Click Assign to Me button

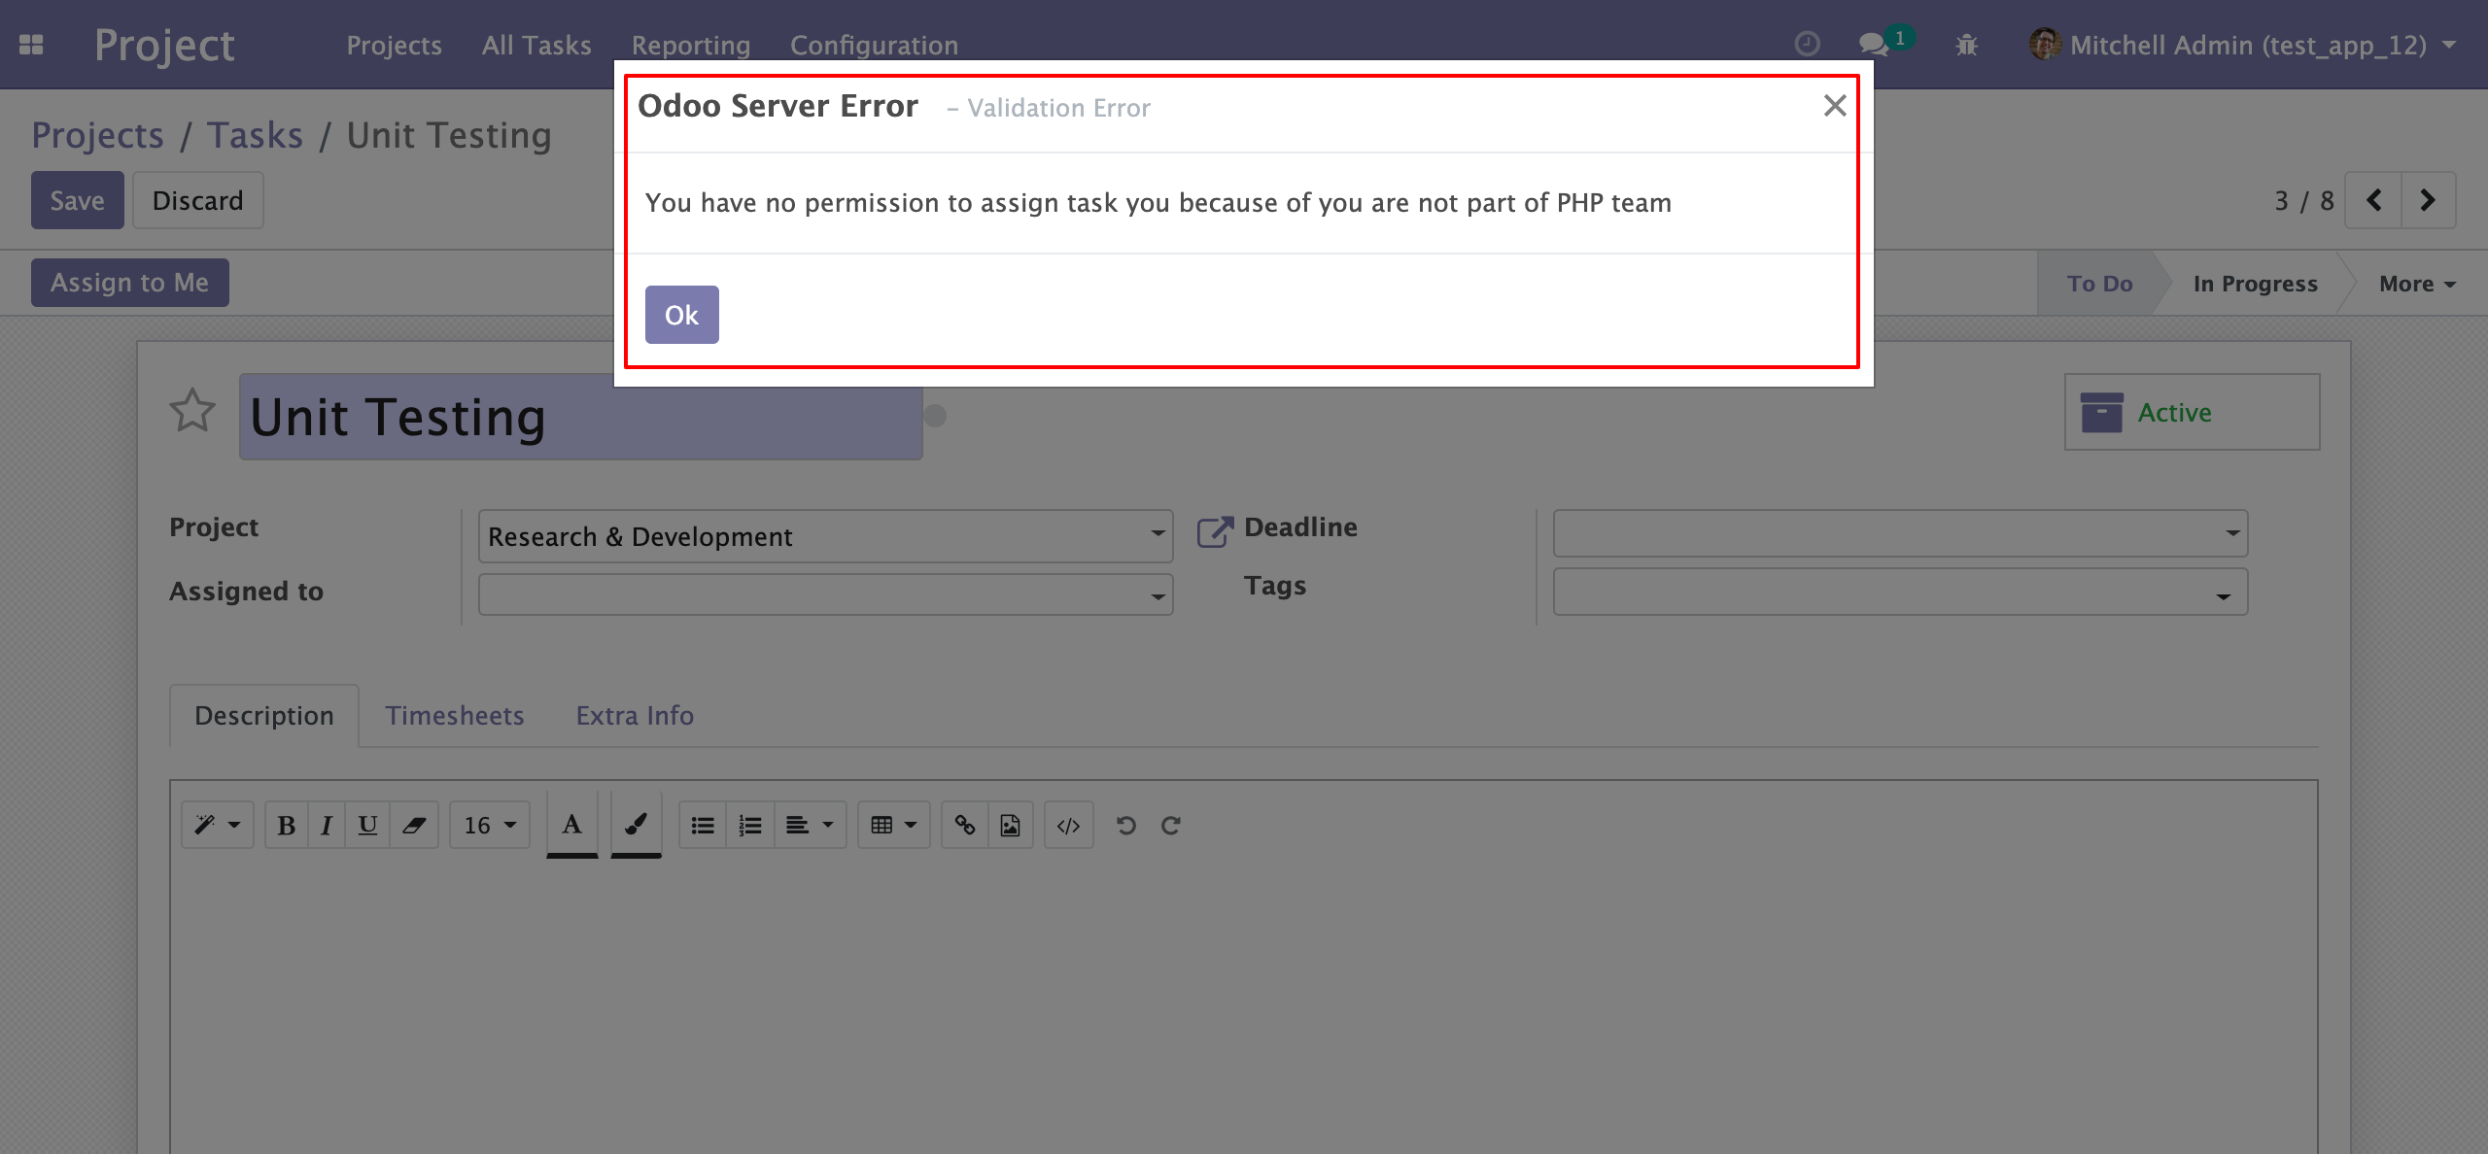[x=130, y=283]
